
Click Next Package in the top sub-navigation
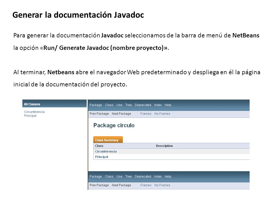tap(122, 114)
